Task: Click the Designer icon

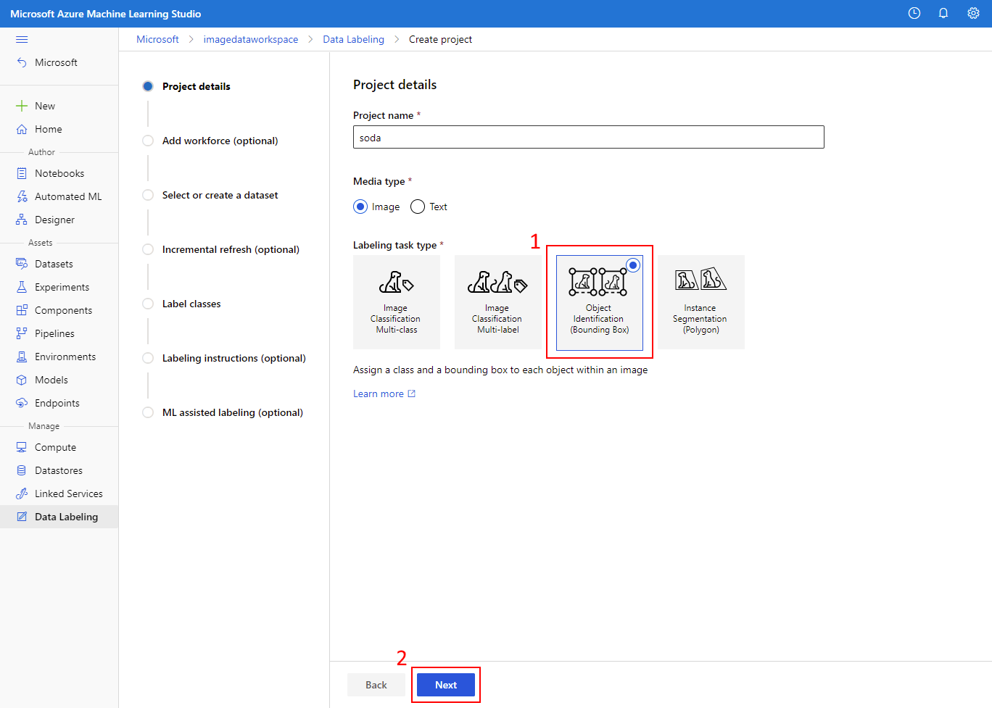Action: pos(22,220)
